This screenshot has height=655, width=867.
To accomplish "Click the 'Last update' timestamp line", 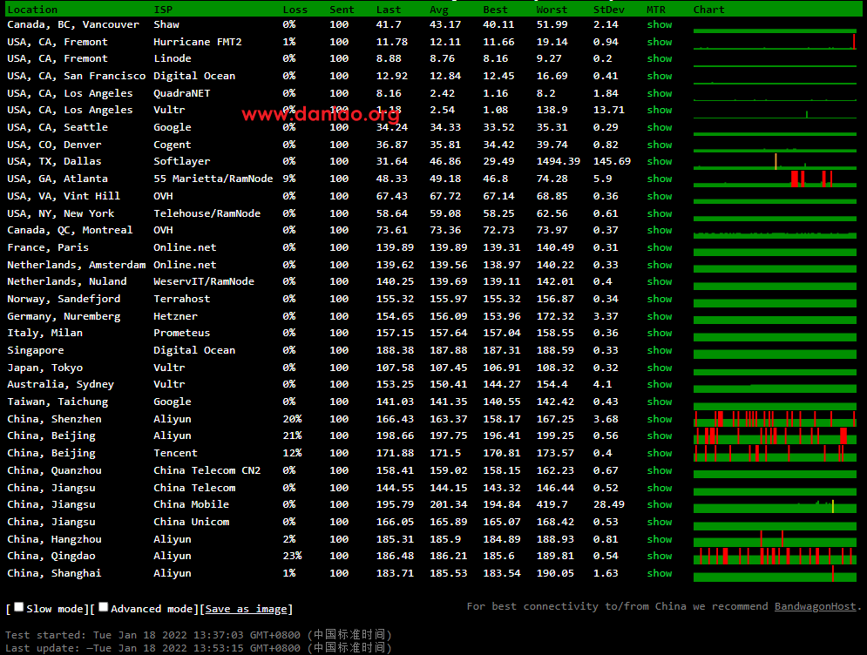I will coord(199,648).
